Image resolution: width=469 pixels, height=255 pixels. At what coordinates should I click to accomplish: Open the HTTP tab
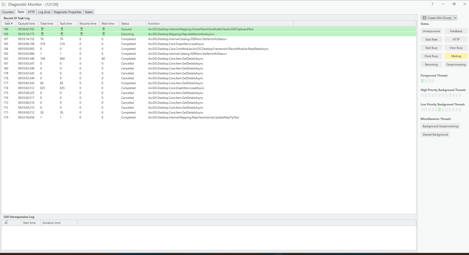coord(31,12)
